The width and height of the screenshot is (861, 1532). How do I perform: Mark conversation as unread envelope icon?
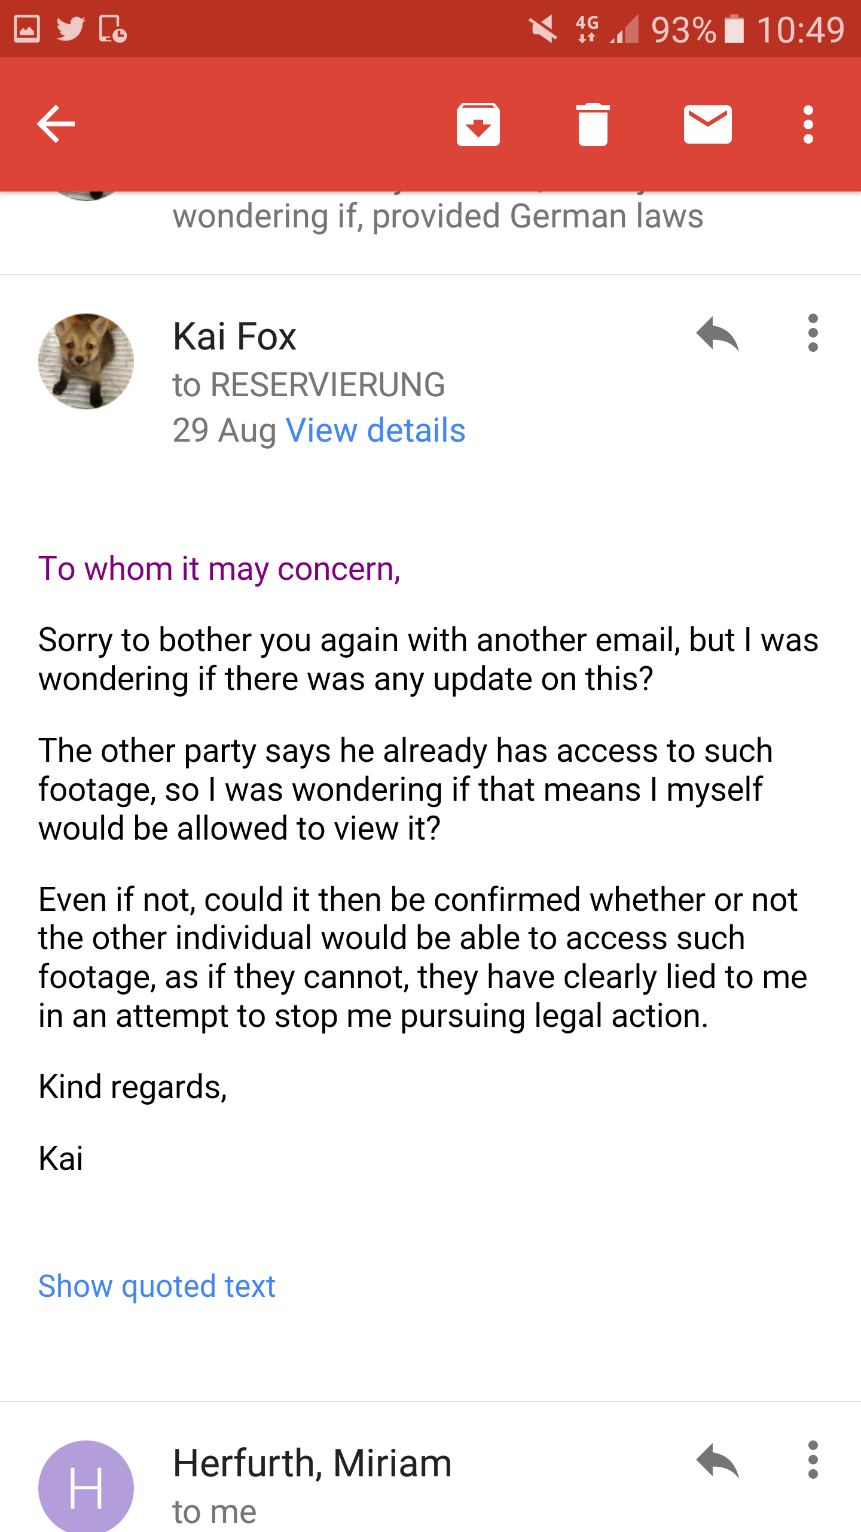tap(707, 124)
